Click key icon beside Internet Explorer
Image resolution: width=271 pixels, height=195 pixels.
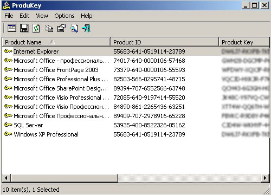coord(8,51)
